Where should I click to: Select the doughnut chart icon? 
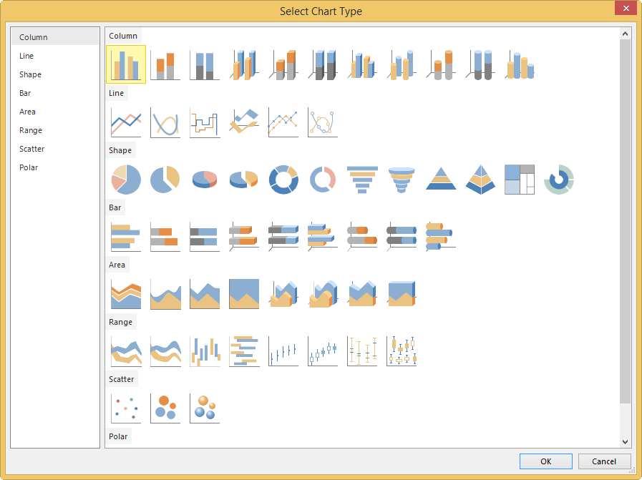tap(283, 180)
